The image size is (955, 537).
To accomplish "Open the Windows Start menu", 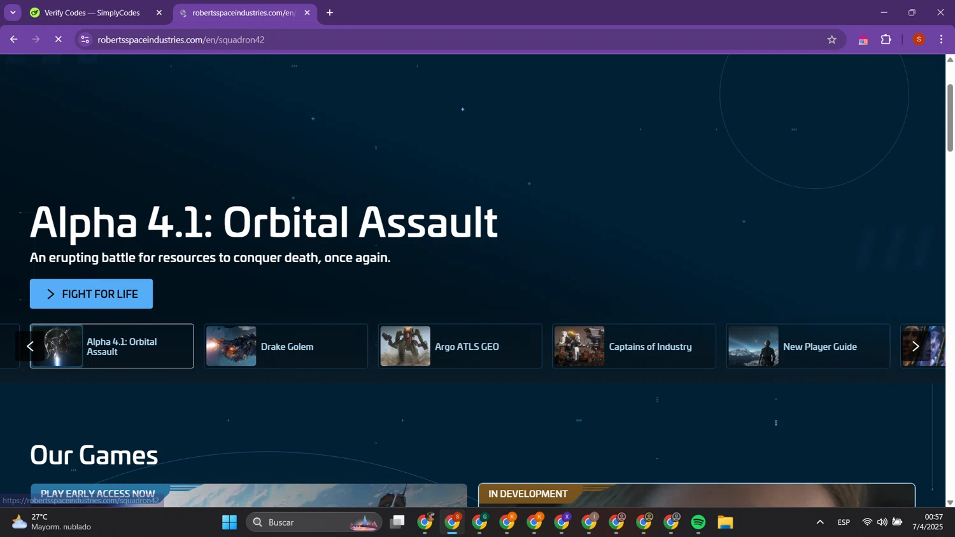I will pos(229,522).
